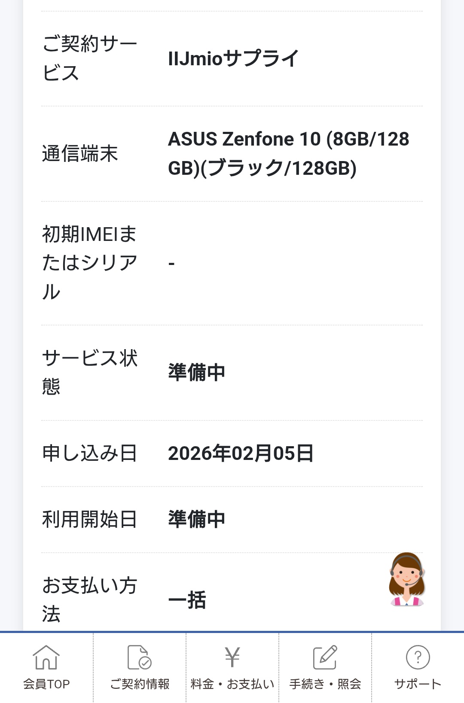Tap the 申し込み日 row label
464x703 pixels.
point(89,453)
